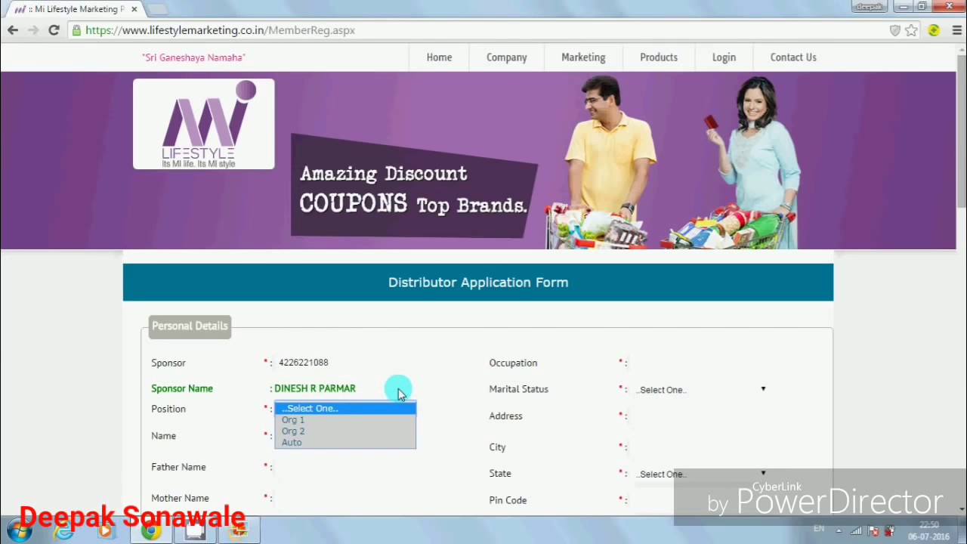Click the shield icon in the address bar

click(894, 30)
